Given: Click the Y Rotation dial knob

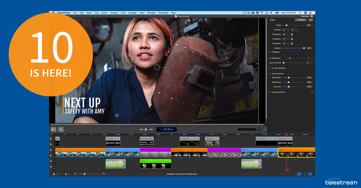Looking at the screenshot, I should point(292,39).
